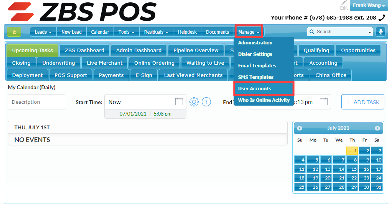Go to the home page icon
This screenshot has height=212, width=392.
click(14, 32)
